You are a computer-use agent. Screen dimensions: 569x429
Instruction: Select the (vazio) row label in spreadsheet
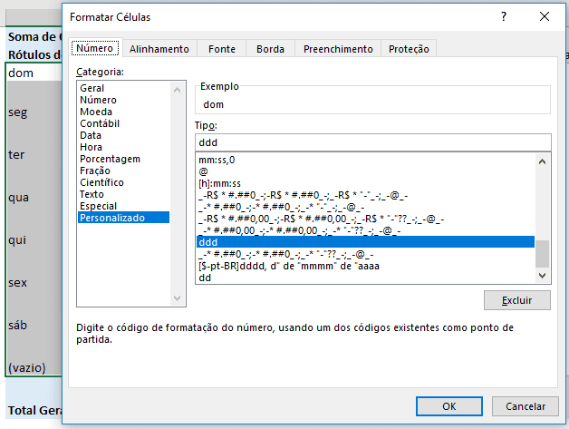tap(27, 367)
